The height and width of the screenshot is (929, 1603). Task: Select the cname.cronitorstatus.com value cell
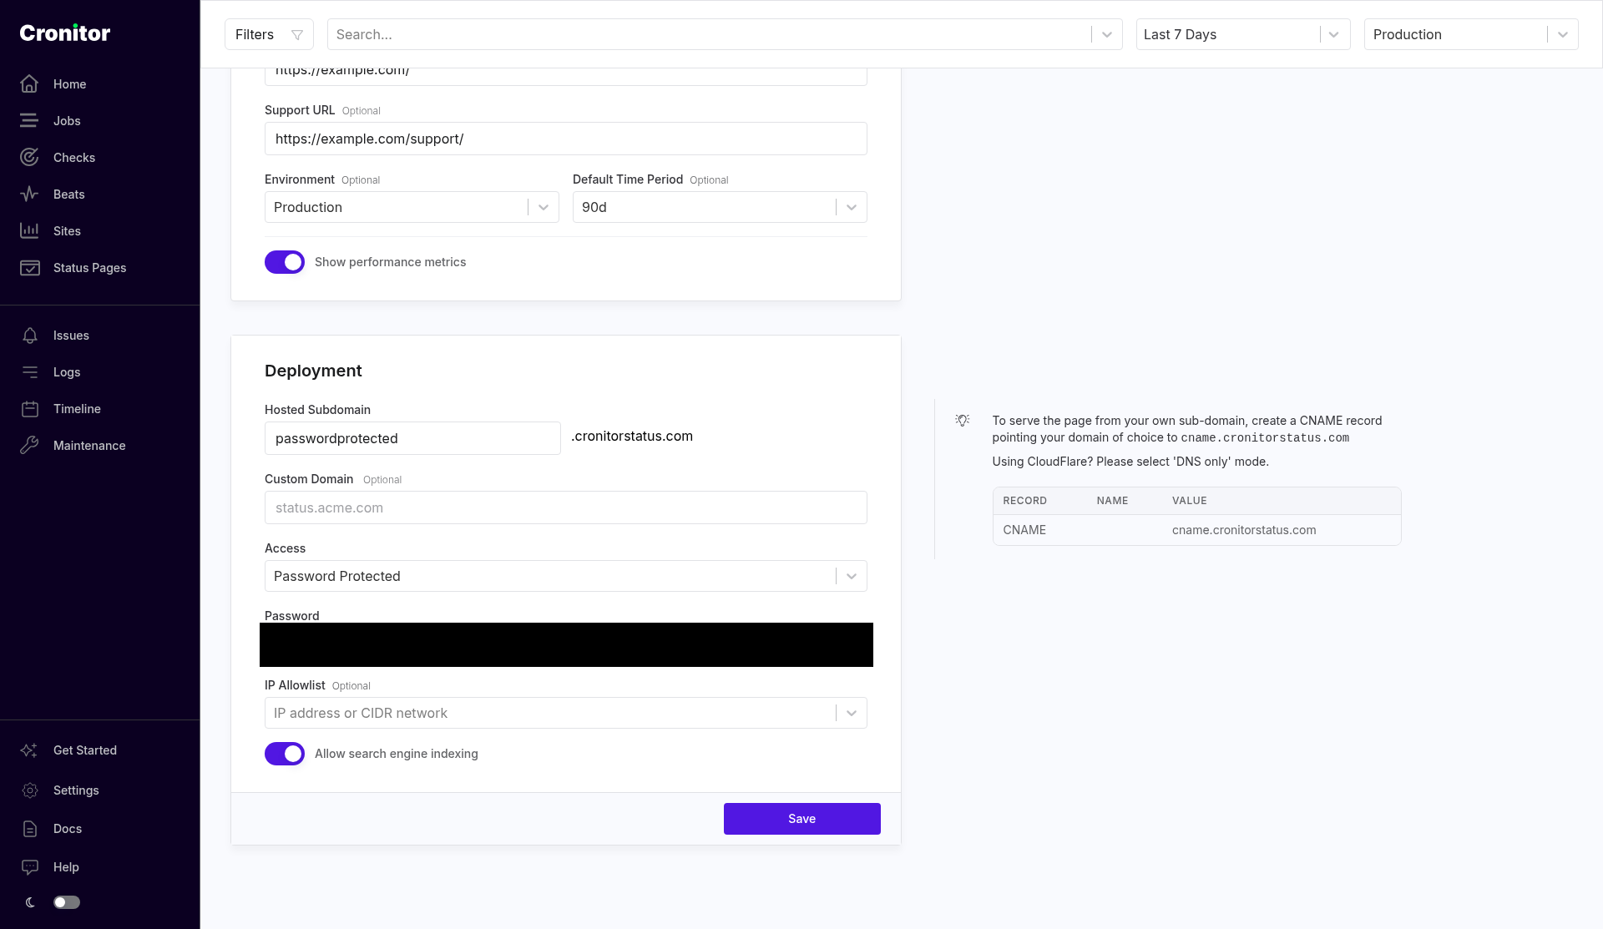(1244, 530)
